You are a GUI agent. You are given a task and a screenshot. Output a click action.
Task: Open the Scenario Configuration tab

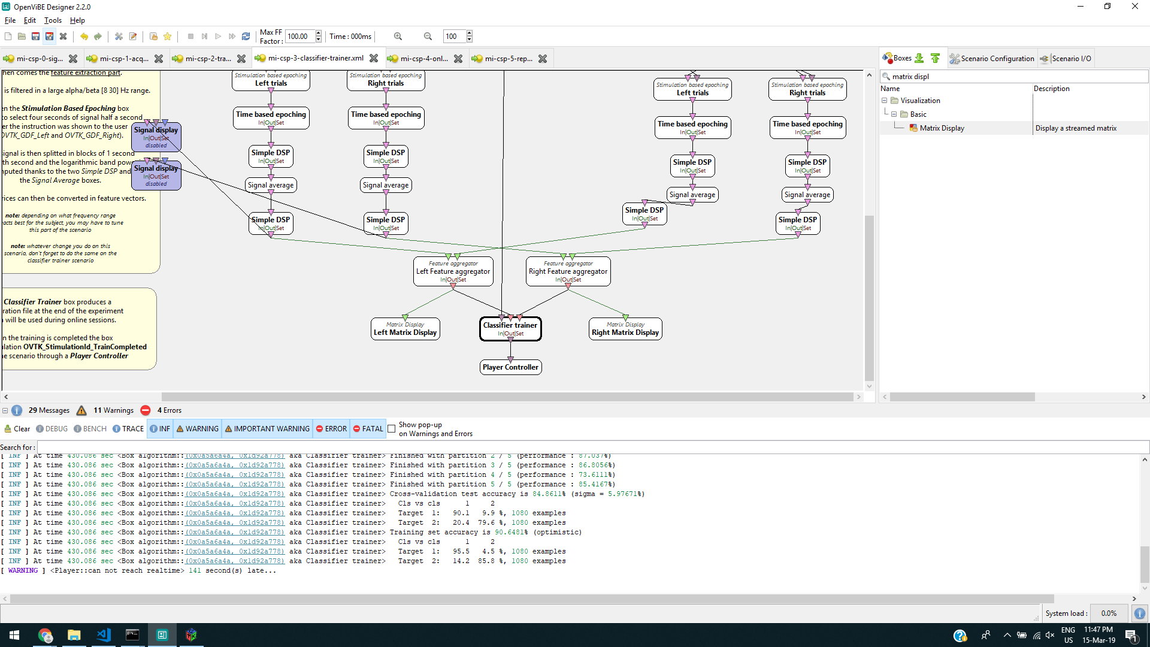992,59
